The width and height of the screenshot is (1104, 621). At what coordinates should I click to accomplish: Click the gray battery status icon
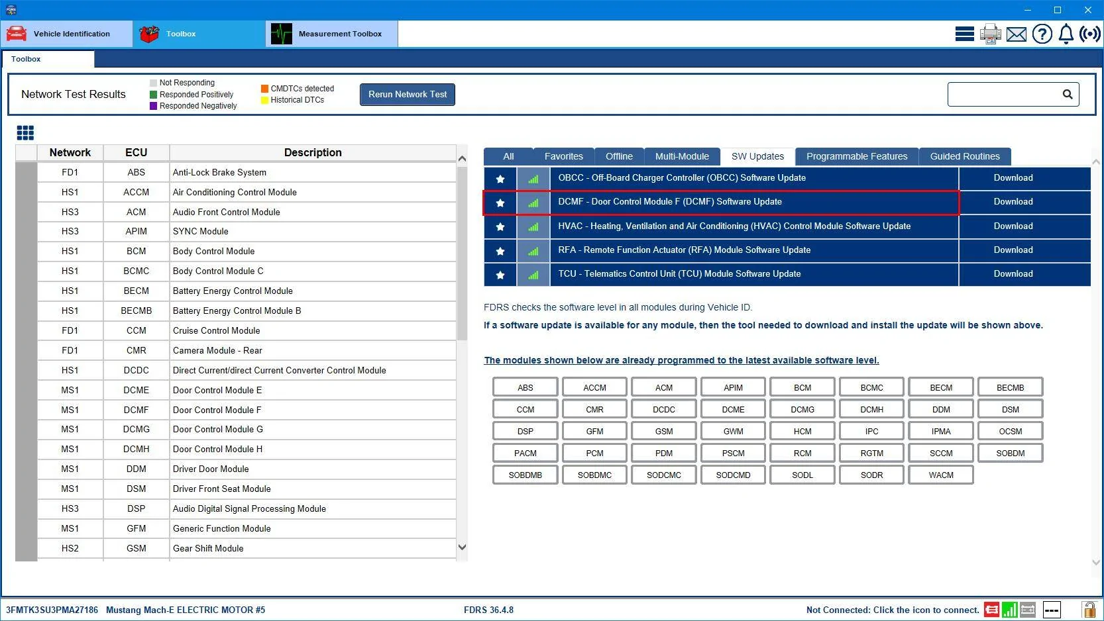(1028, 610)
